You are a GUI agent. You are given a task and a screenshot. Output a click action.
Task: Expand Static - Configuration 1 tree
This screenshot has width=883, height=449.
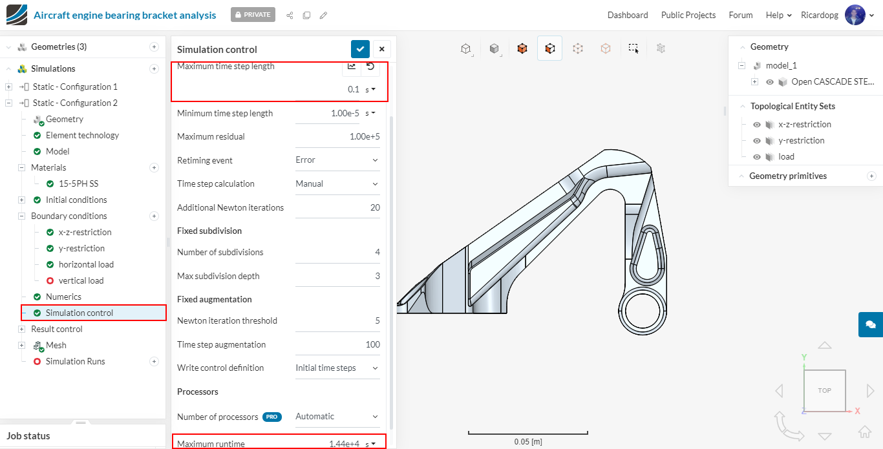[x=8, y=87]
